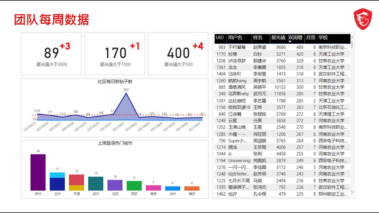379x213 pixels.
Task: Click the MSI dragon shield logo
Action: click(x=363, y=19)
